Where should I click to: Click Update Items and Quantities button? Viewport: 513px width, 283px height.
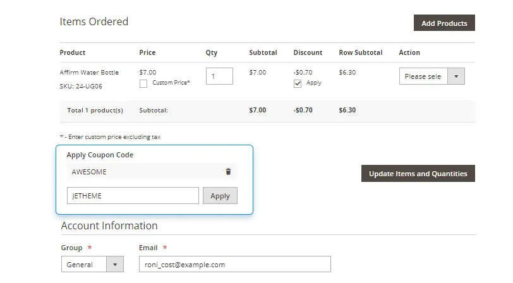[x=418, y=173]
